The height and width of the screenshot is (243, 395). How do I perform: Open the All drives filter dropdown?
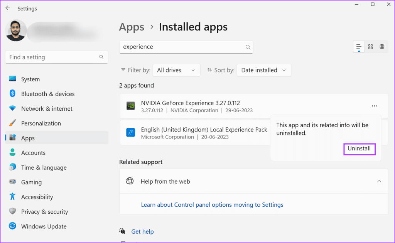[176, 70]
